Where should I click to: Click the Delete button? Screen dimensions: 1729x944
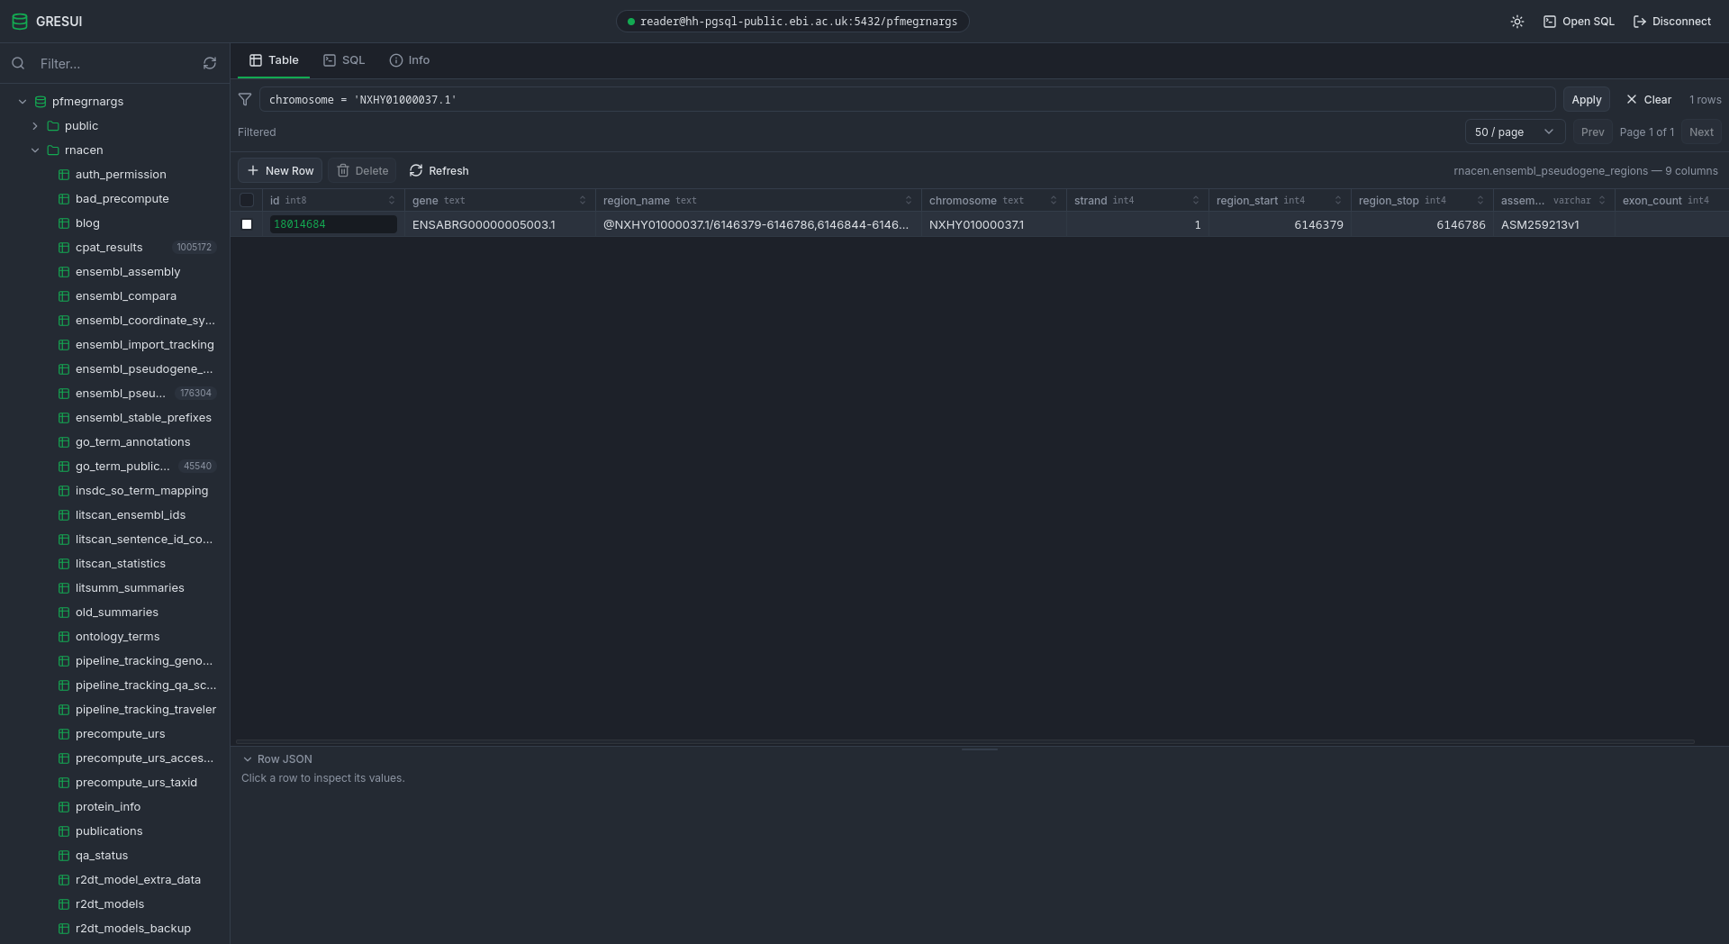pos(362,171)
